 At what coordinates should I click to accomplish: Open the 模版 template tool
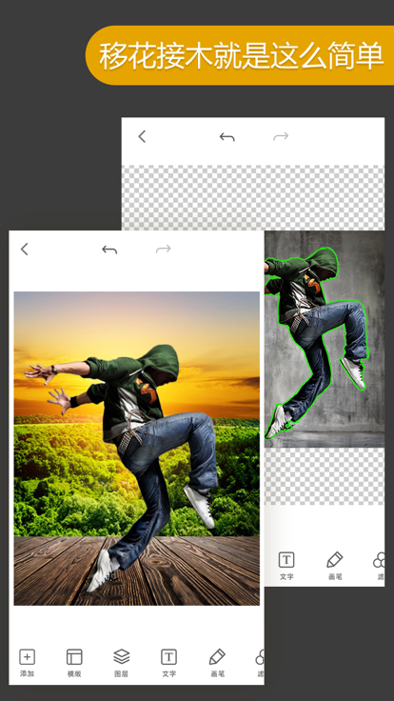tap(74, 656)
